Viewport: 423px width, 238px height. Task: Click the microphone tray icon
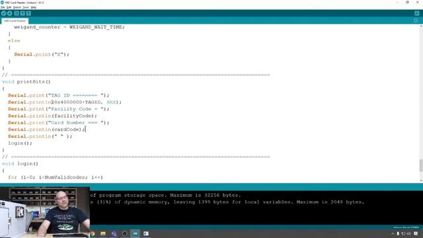398,233
